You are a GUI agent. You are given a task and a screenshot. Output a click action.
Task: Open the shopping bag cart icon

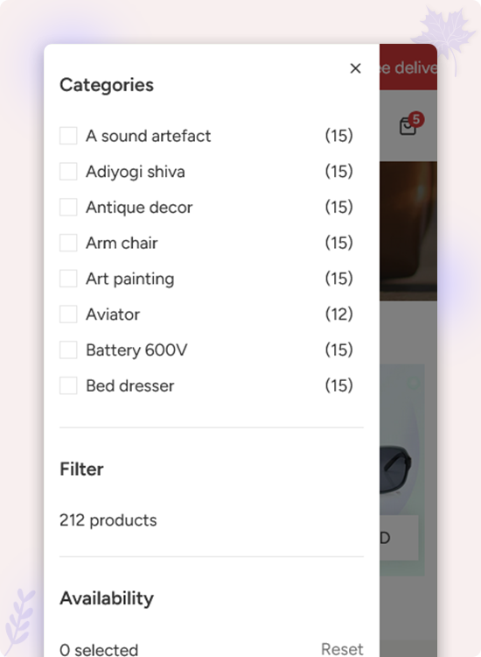click(x=408, y=125)
